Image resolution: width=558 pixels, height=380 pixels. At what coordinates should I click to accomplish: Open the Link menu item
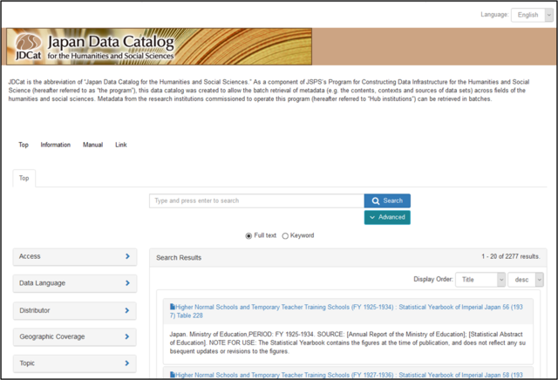click(x=121, y=145)
